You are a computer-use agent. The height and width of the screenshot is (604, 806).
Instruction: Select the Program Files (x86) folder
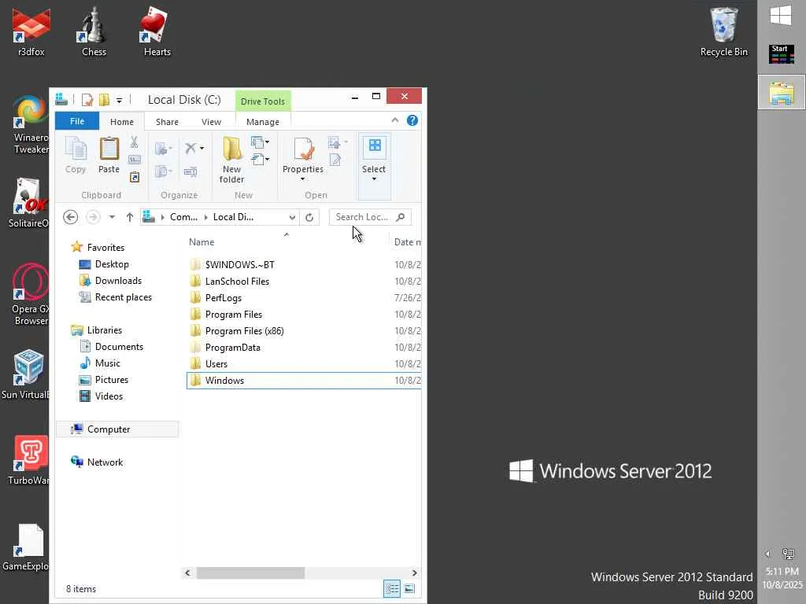coord(244,331)
